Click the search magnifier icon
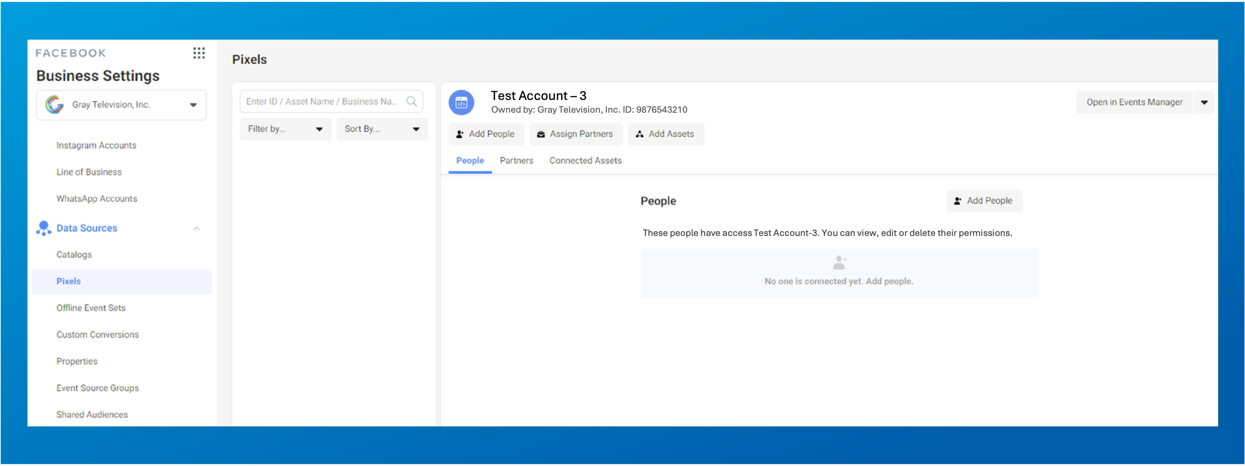Screen dimensions: 1245x466 coord(411,101)
